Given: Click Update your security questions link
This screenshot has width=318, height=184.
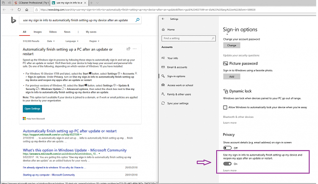Looking at the screenshot, I should 241,56.
